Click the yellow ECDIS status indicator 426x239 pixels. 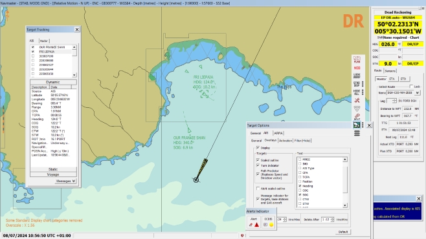click(x=271, y=225)
